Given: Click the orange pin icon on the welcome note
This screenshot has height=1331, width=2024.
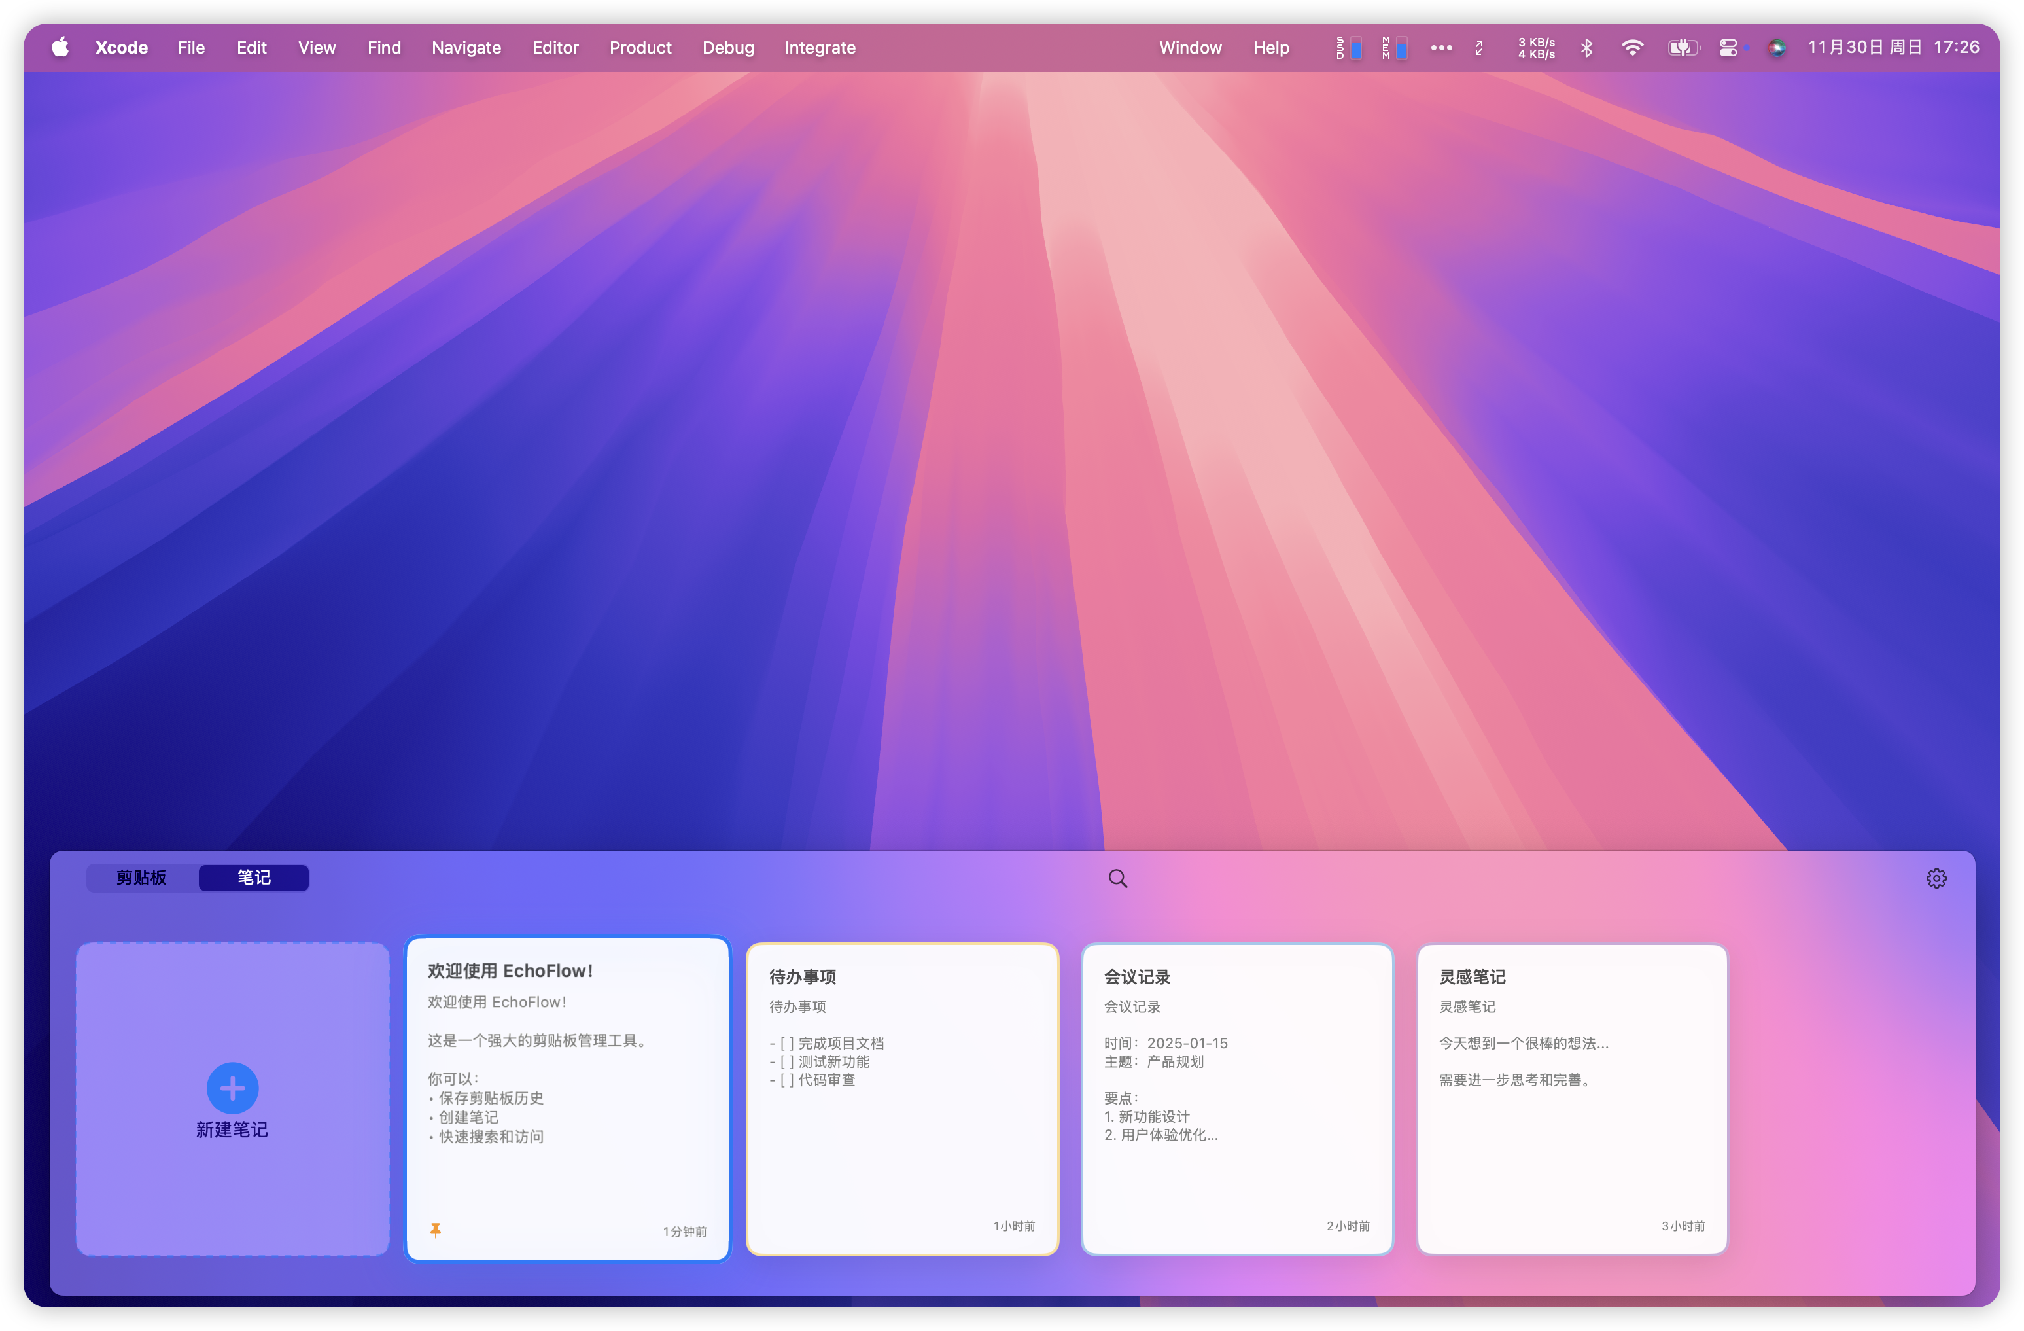Looking at the screenshot, I should pos(436,1230).
